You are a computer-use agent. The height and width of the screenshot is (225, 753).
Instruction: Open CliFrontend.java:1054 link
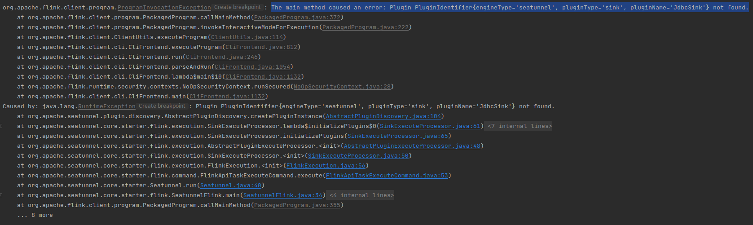tap(252, 67)
